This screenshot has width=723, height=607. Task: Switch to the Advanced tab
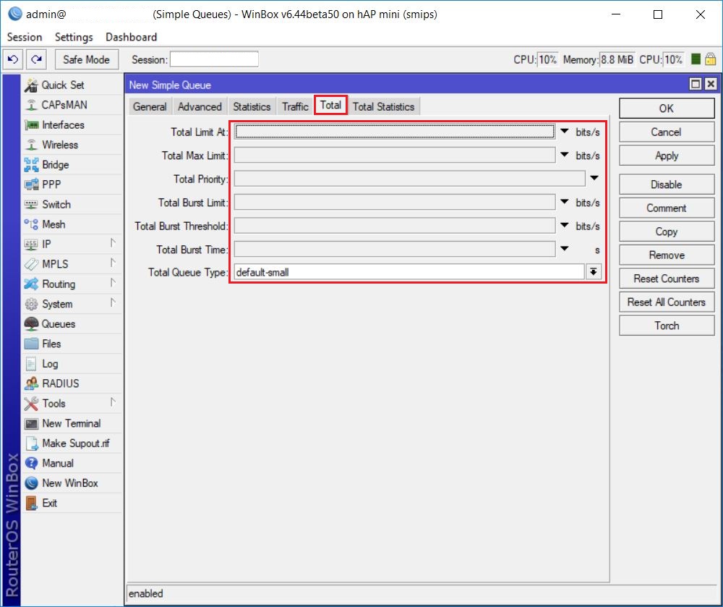tap(200, 106)
